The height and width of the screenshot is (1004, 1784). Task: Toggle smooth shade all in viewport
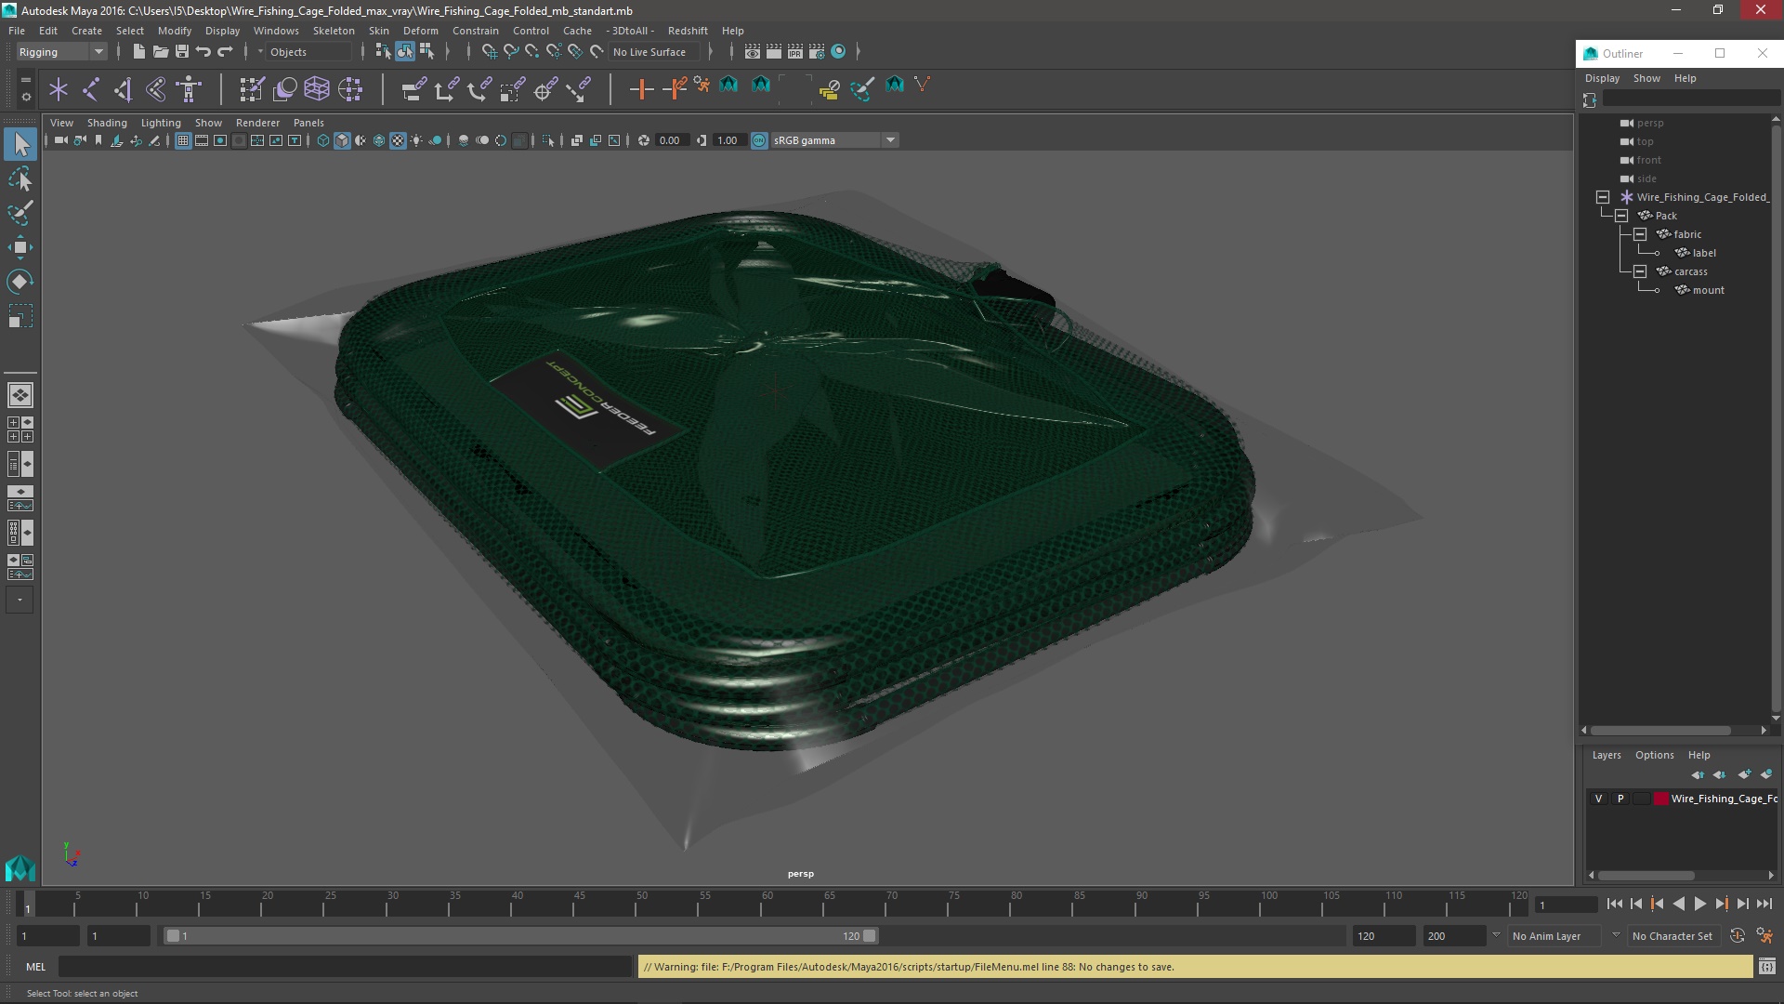[x=342, y=140]
